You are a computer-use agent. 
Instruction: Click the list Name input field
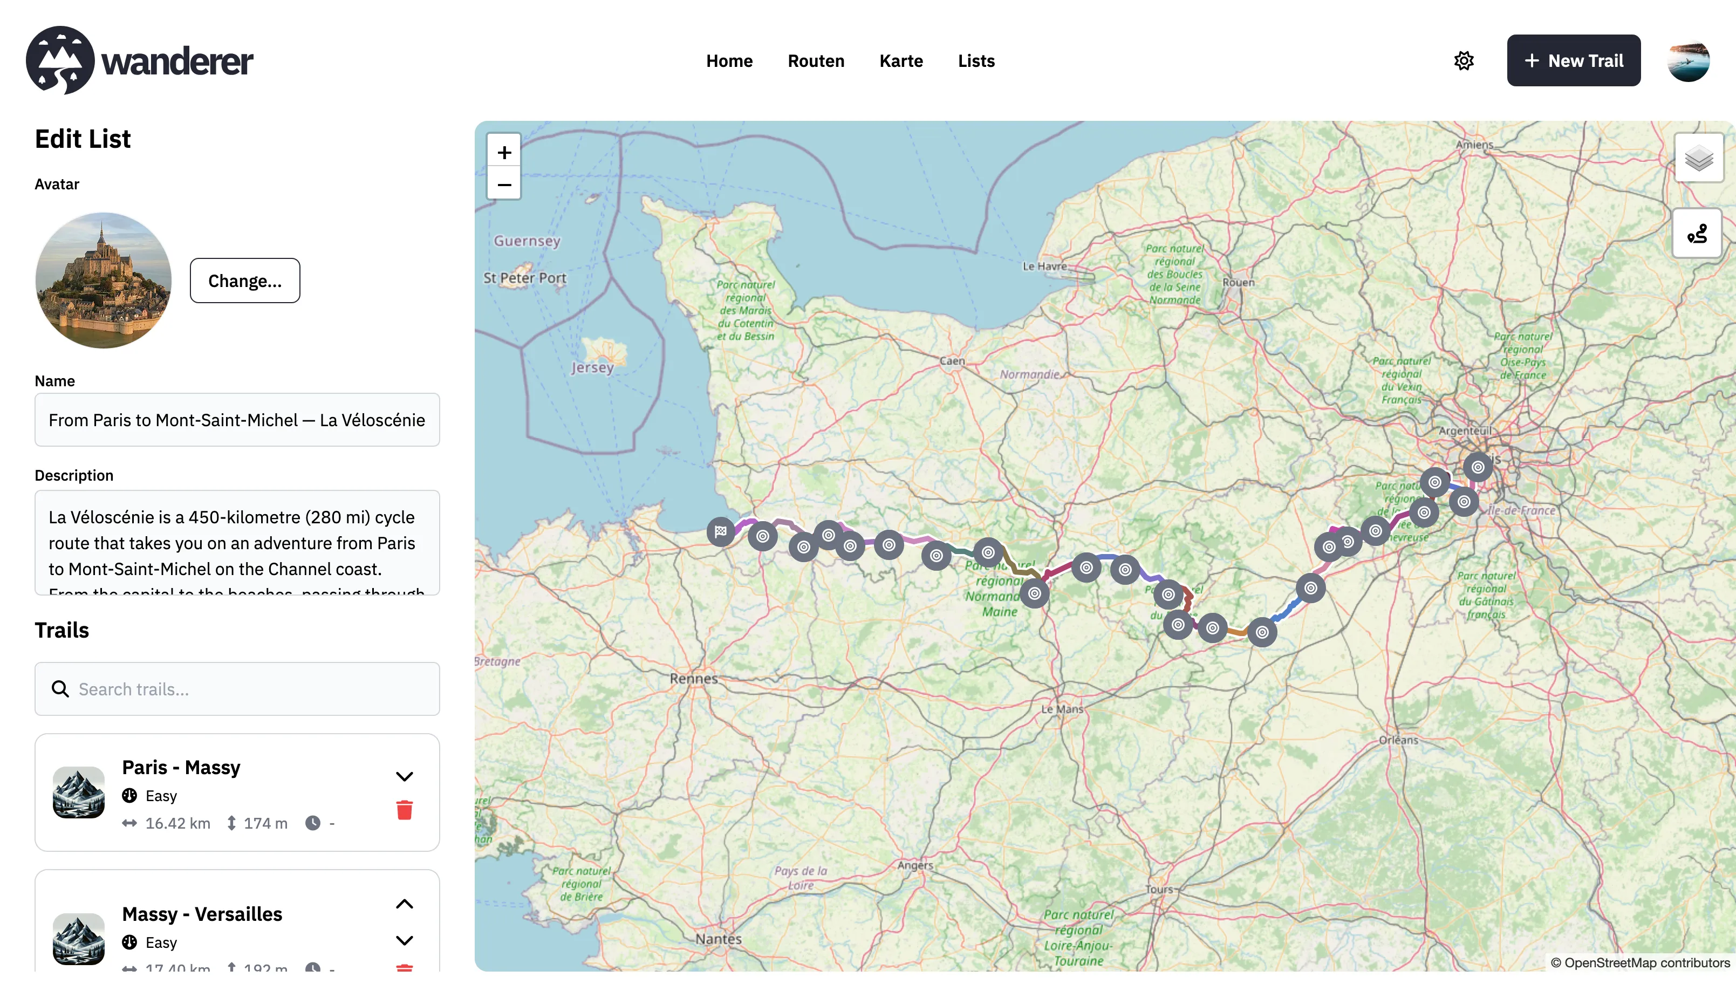click(237, 420)
